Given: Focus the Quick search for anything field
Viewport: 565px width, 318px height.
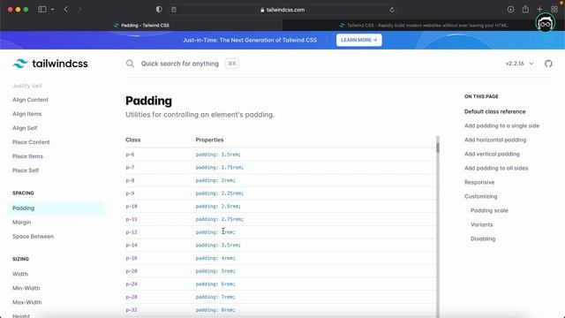Looking at the screenshot, I should point(180,64).
